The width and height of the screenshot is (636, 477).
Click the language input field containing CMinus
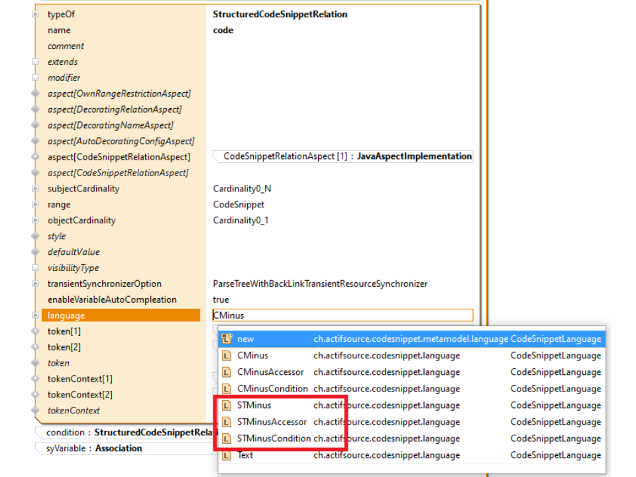click(342, 315)
